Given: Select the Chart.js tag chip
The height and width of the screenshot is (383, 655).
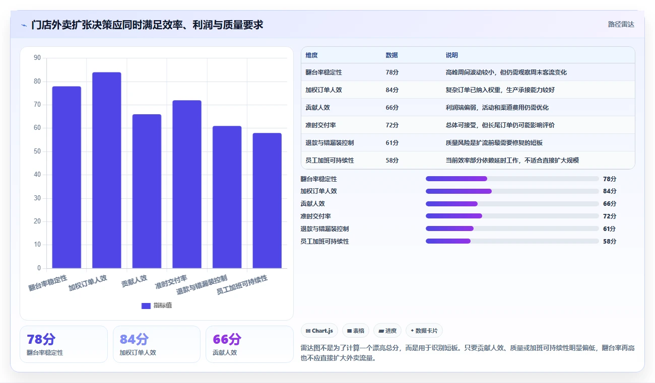Looking at the screenshot, I should click(319, 331).
